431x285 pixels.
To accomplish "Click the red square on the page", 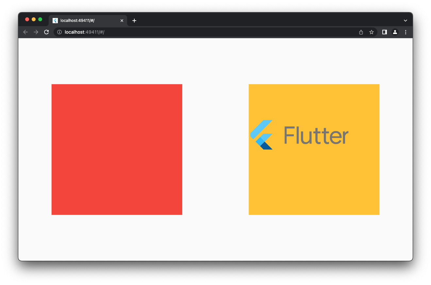I will tap(117, 149).
